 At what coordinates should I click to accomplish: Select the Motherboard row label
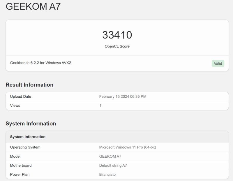(x=21, y=165)
